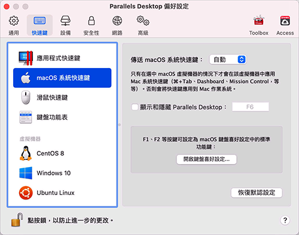
Task: Switch to the 設備 devices tab
Action: point(65,26)
